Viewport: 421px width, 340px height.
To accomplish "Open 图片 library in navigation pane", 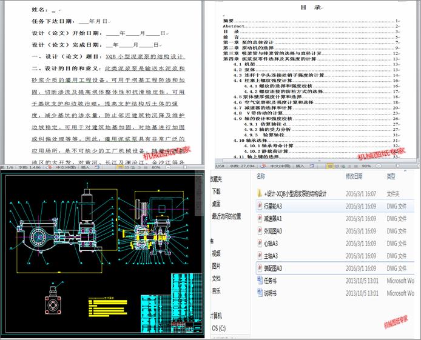I will click(217, 266).
